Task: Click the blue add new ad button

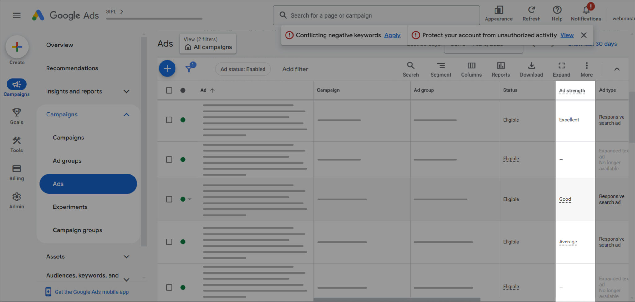Action: [x=167, y=68]
